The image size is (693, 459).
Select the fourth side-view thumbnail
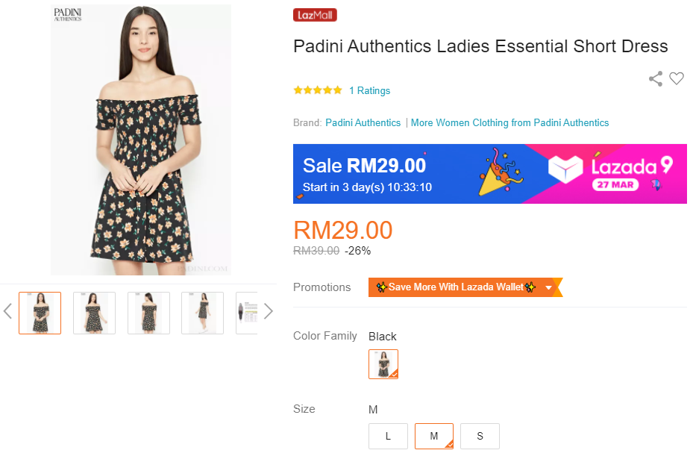tap(202, 313)
